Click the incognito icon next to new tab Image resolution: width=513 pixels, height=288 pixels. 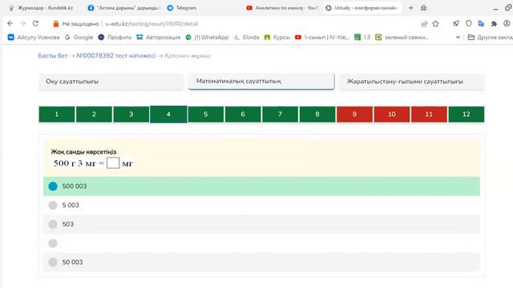coord(423,8)
